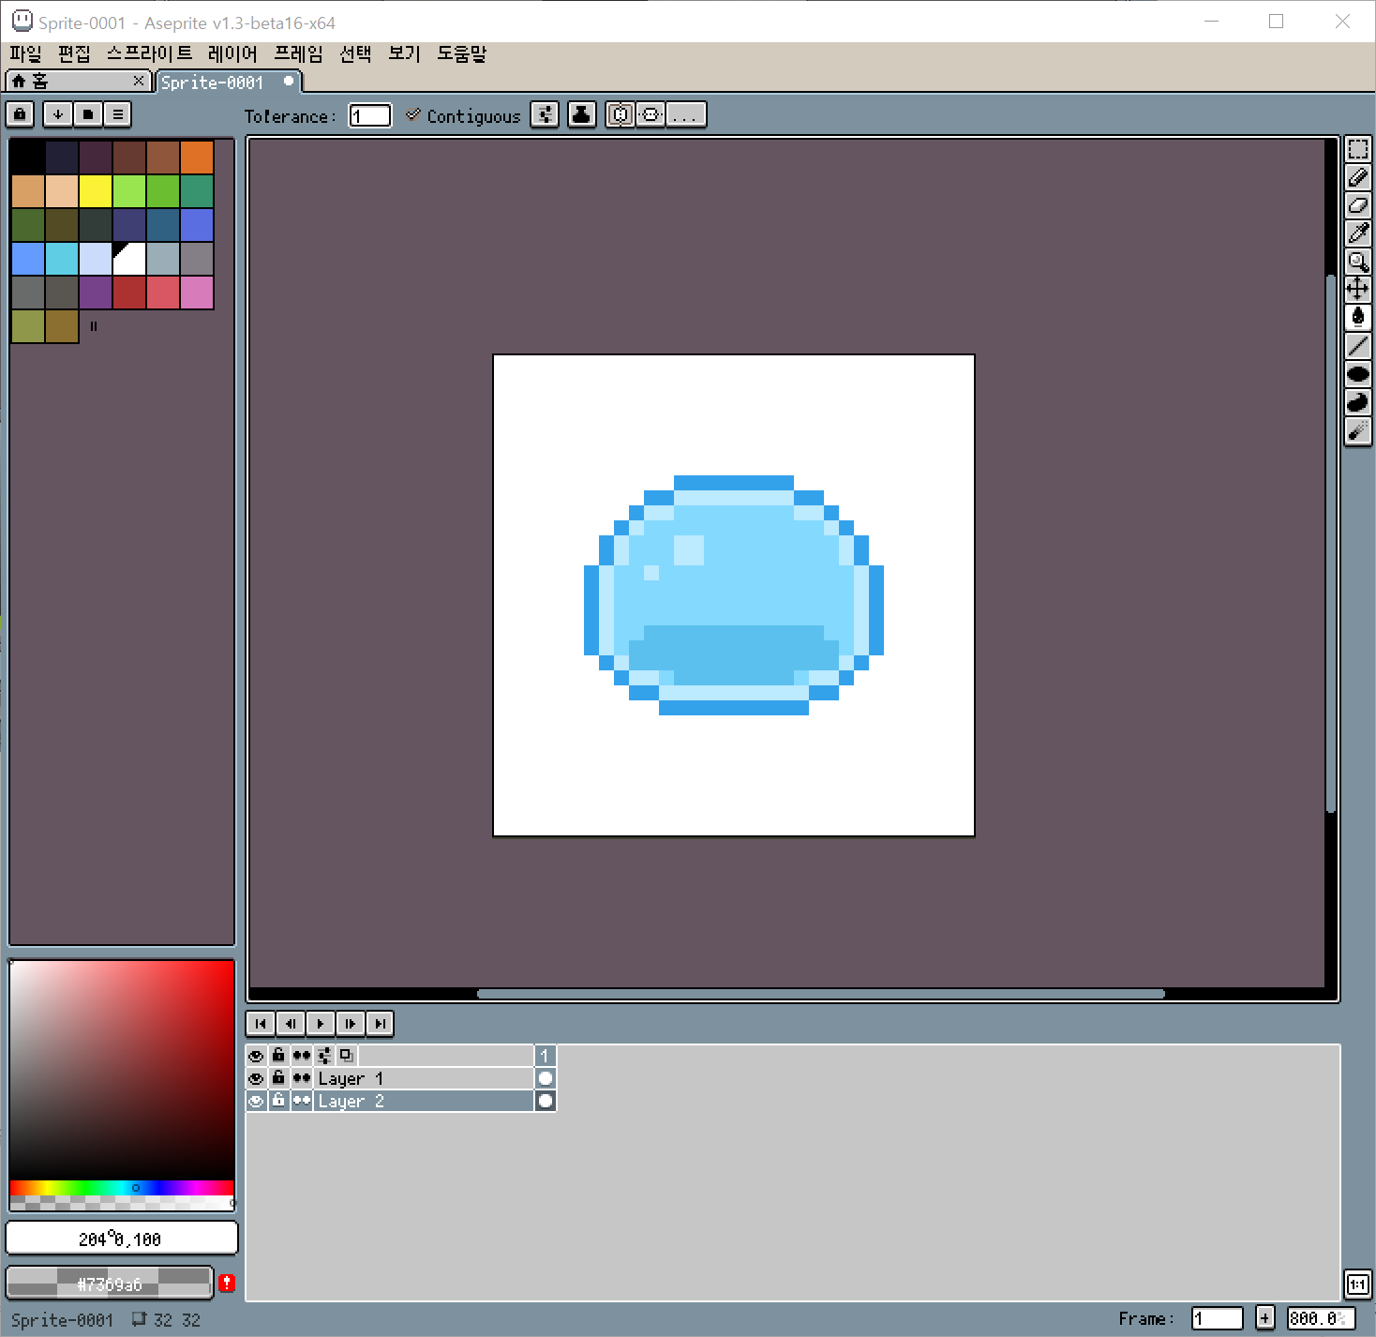The width and height of the screenshot is (1376, 1337).
Task: Open the sort and gradients palette button
Action: pyautogui.click(x=58, y=114)
